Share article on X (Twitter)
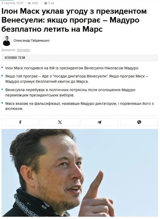Image resolution: width=160 pixels, height=219 pixels. click(x=60, y=122)
